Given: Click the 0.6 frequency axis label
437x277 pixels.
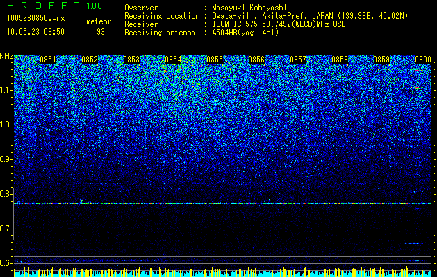Looking at the screenshot, I should tap(6, 263).
